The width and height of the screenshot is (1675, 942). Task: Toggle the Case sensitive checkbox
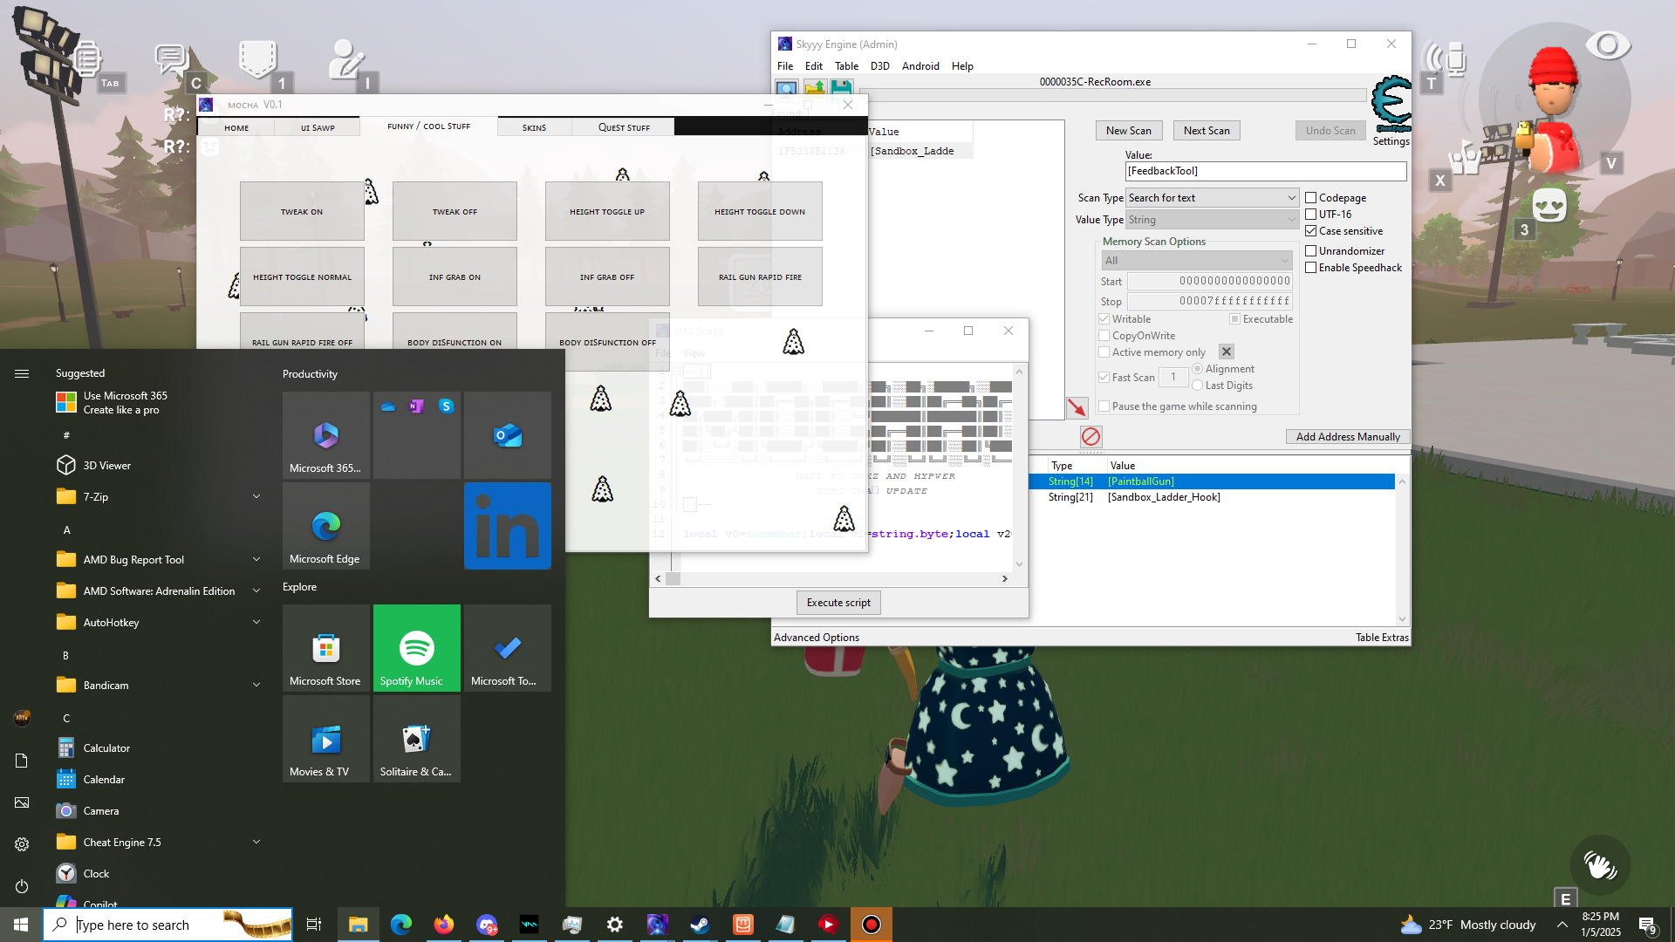(1310, 231)
